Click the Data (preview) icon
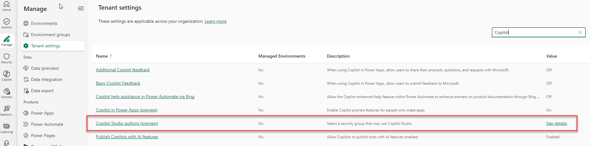 (26, 68)
